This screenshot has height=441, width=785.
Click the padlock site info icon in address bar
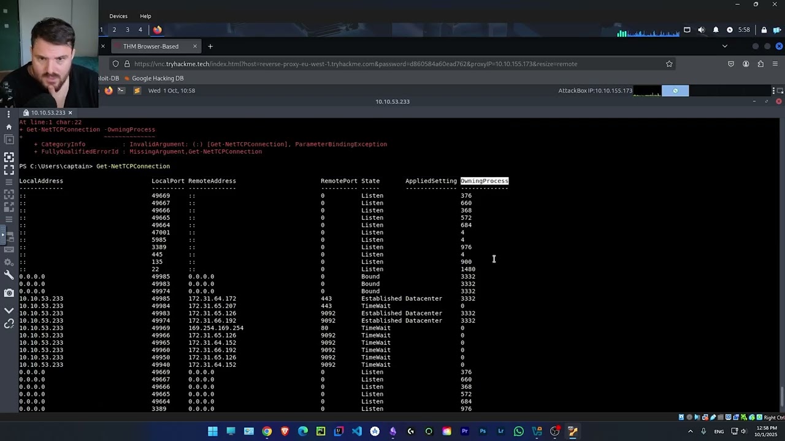127,64
